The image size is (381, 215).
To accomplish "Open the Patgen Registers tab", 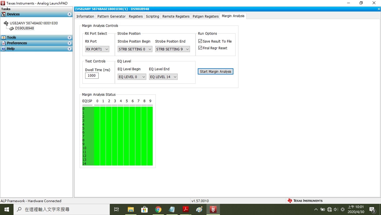I will (x=206, y=16).
